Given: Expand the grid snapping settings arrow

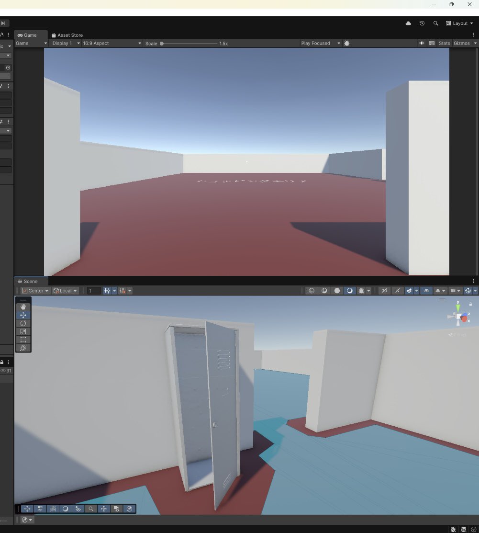Looking at the screenshot, I should point(130,291).
